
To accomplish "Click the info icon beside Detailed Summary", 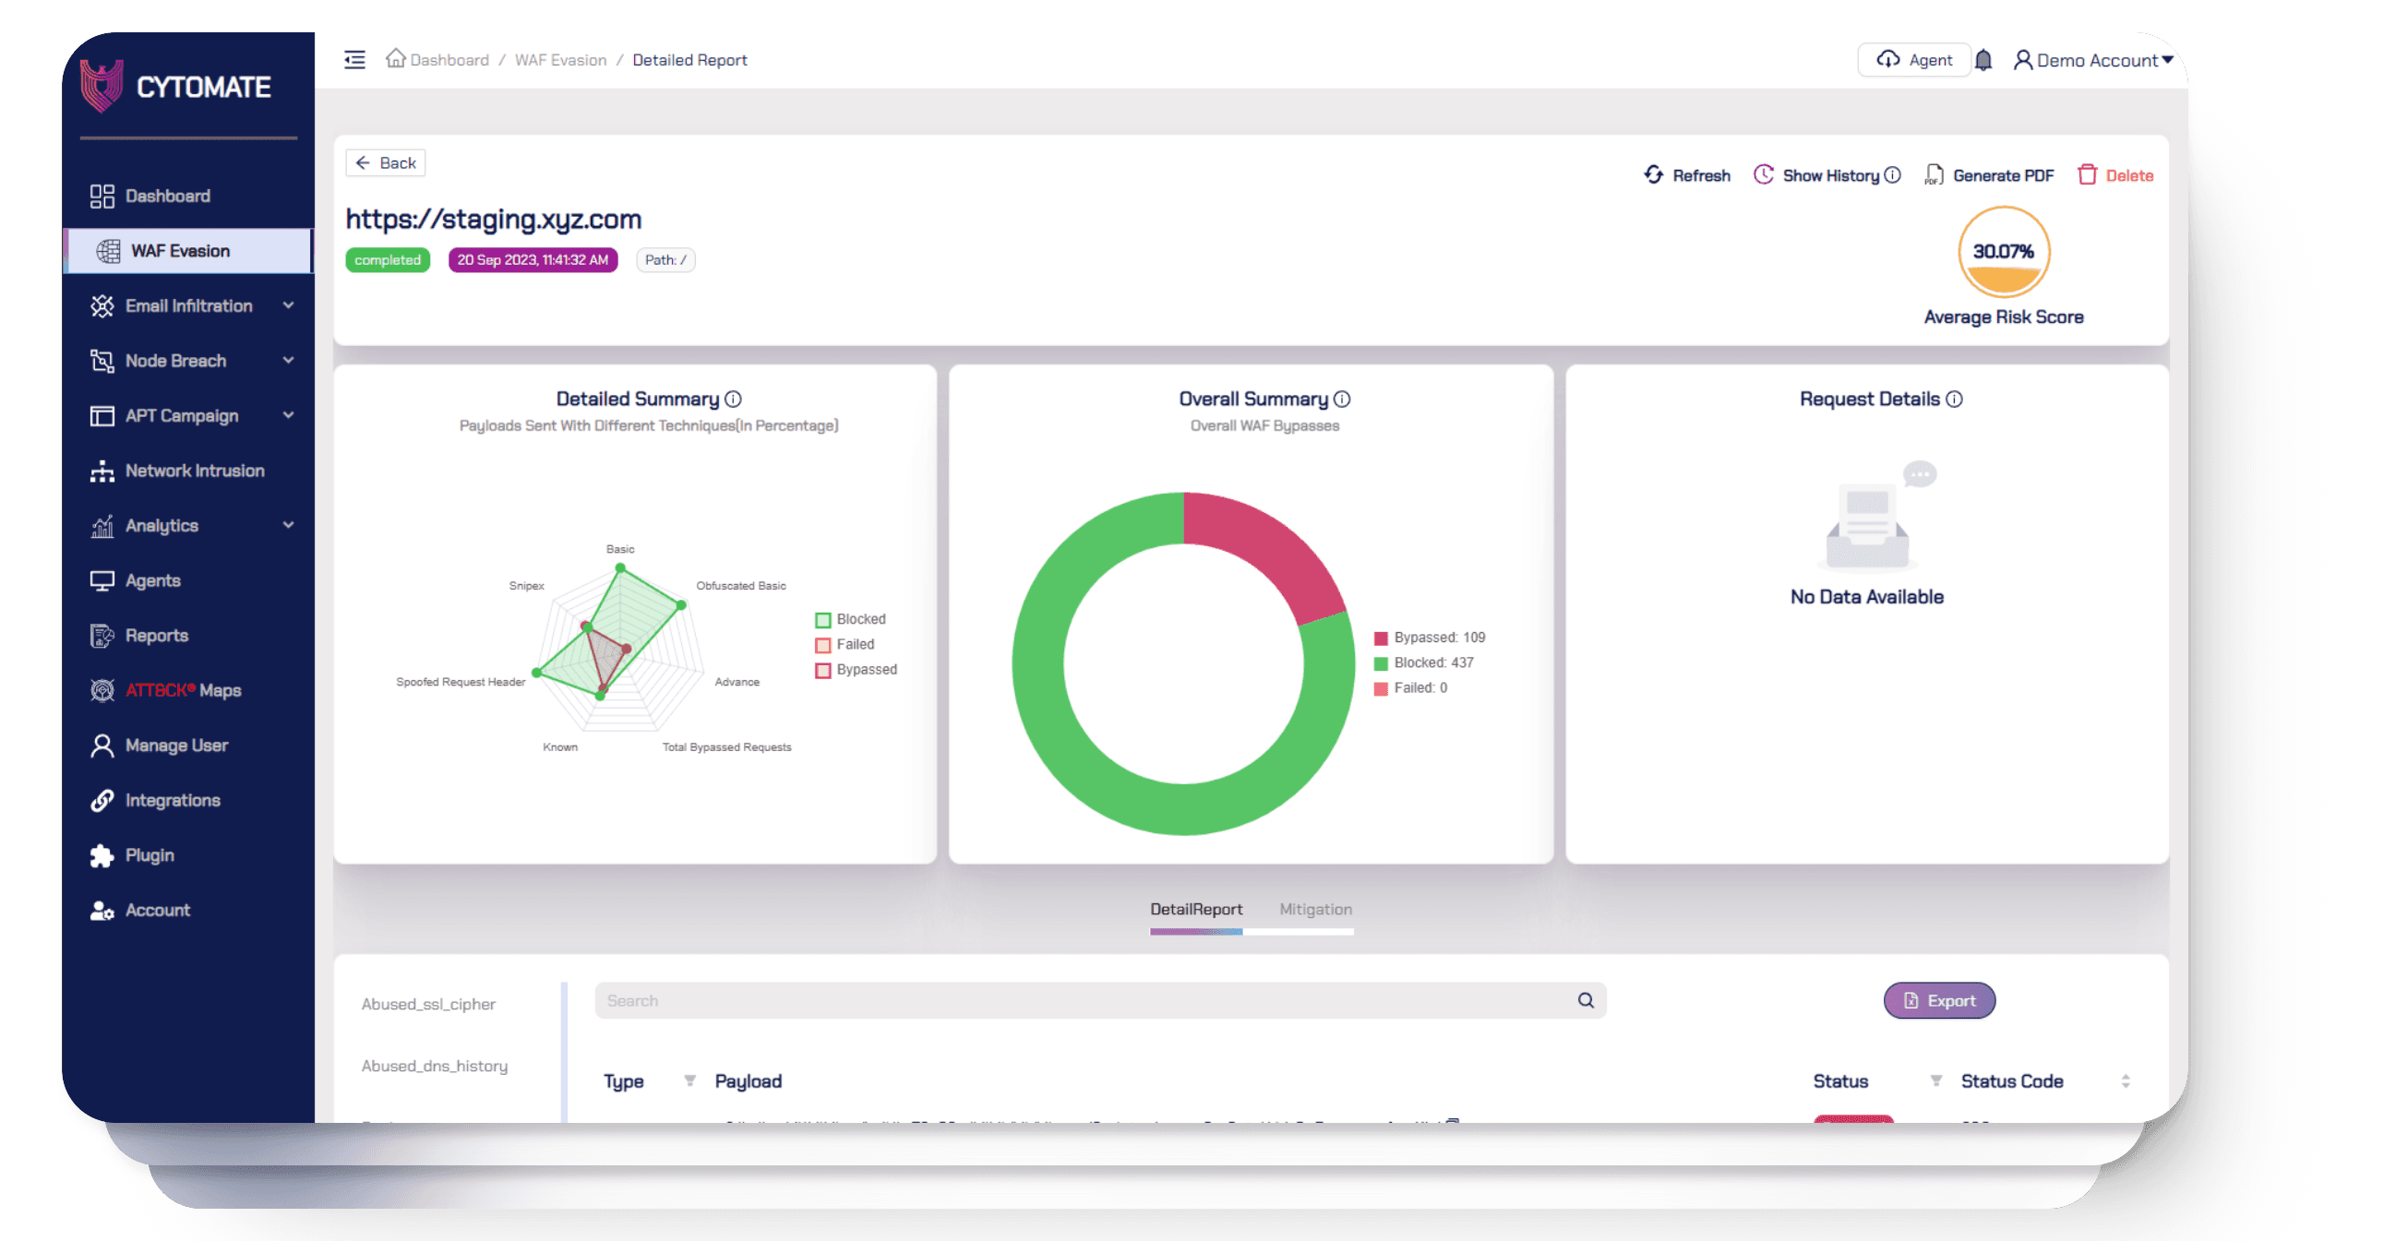I will (x=733, y=399).
